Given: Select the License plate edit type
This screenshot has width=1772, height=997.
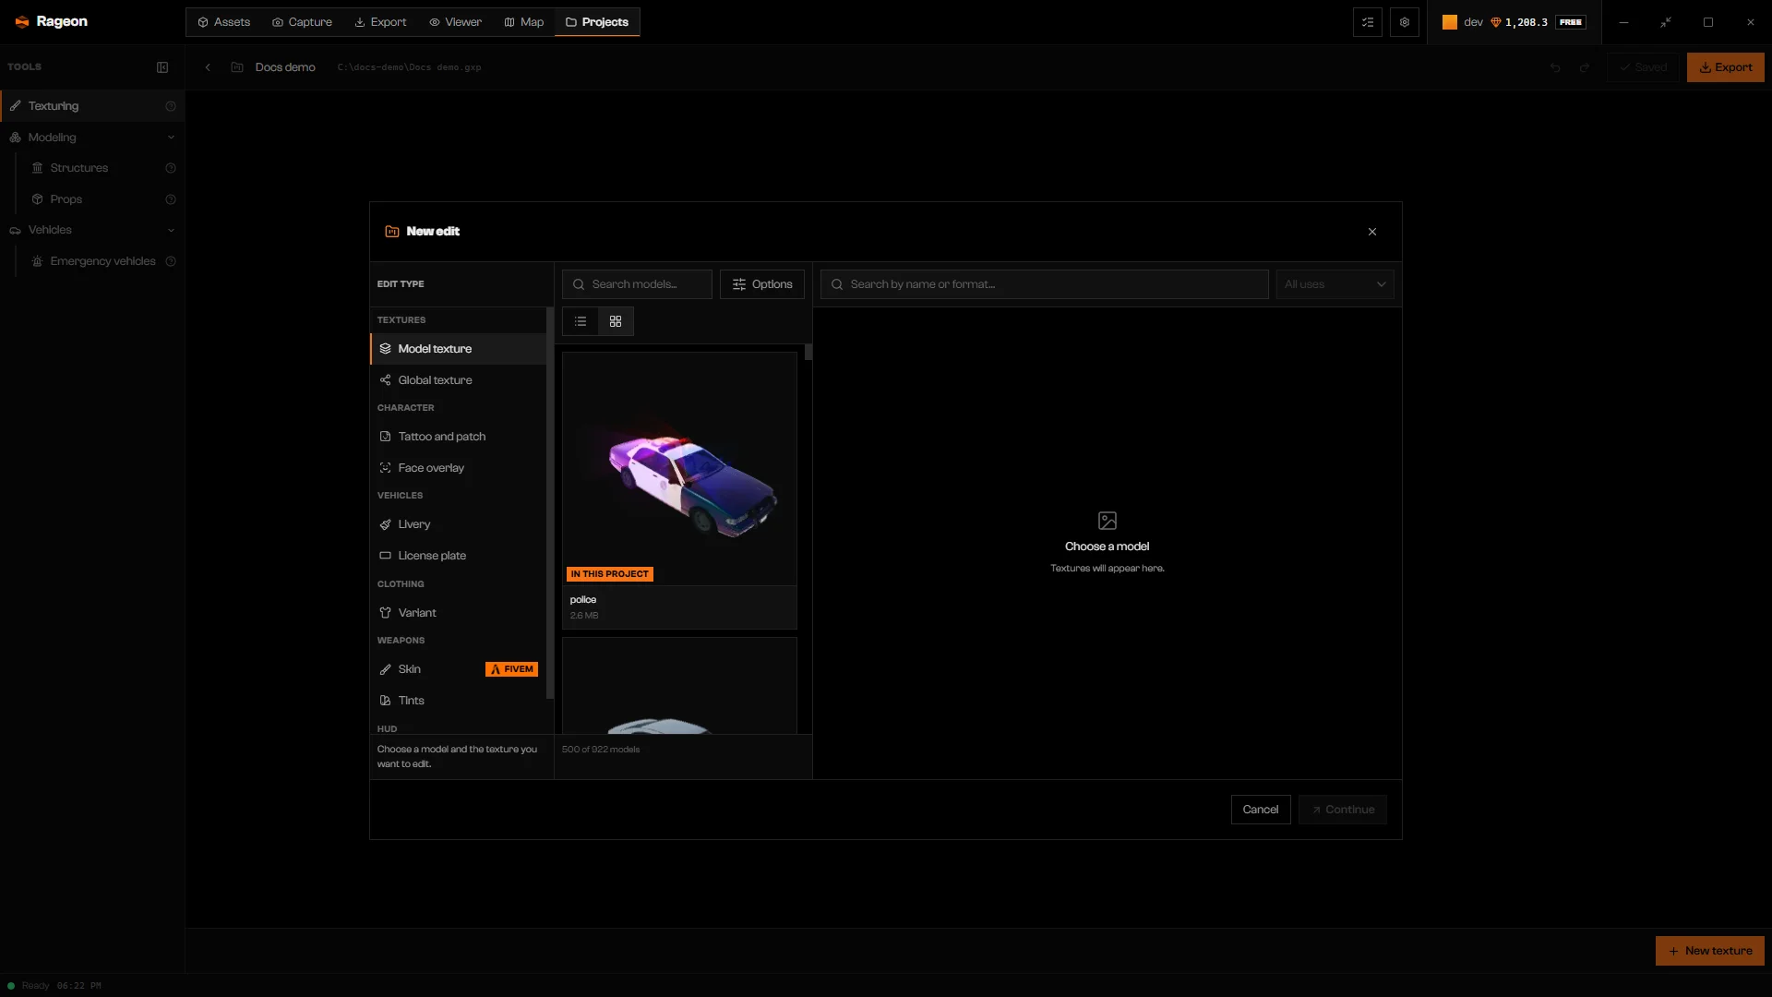Looking at the screenshot, I should (458, 556).
